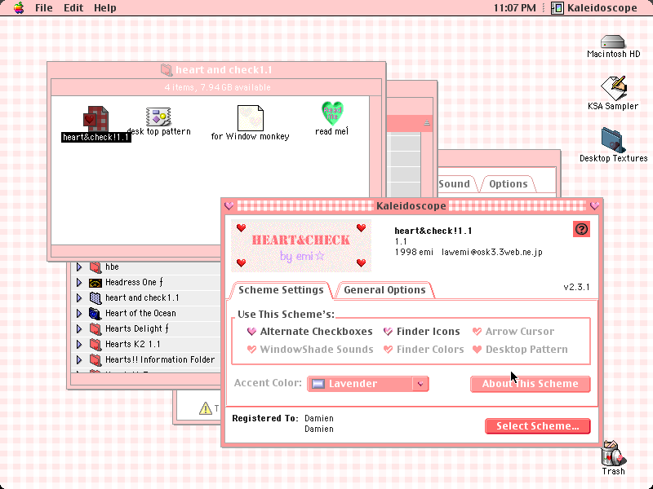Expand the Heart of the Ocean row
The width and height of the screenshot is (653, 489).
[79, 314]
